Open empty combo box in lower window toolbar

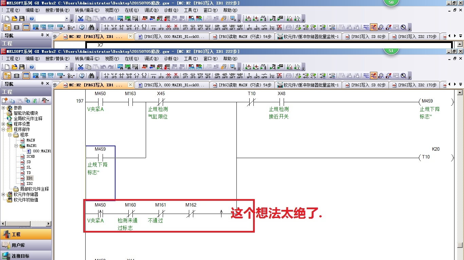(52, 67)
